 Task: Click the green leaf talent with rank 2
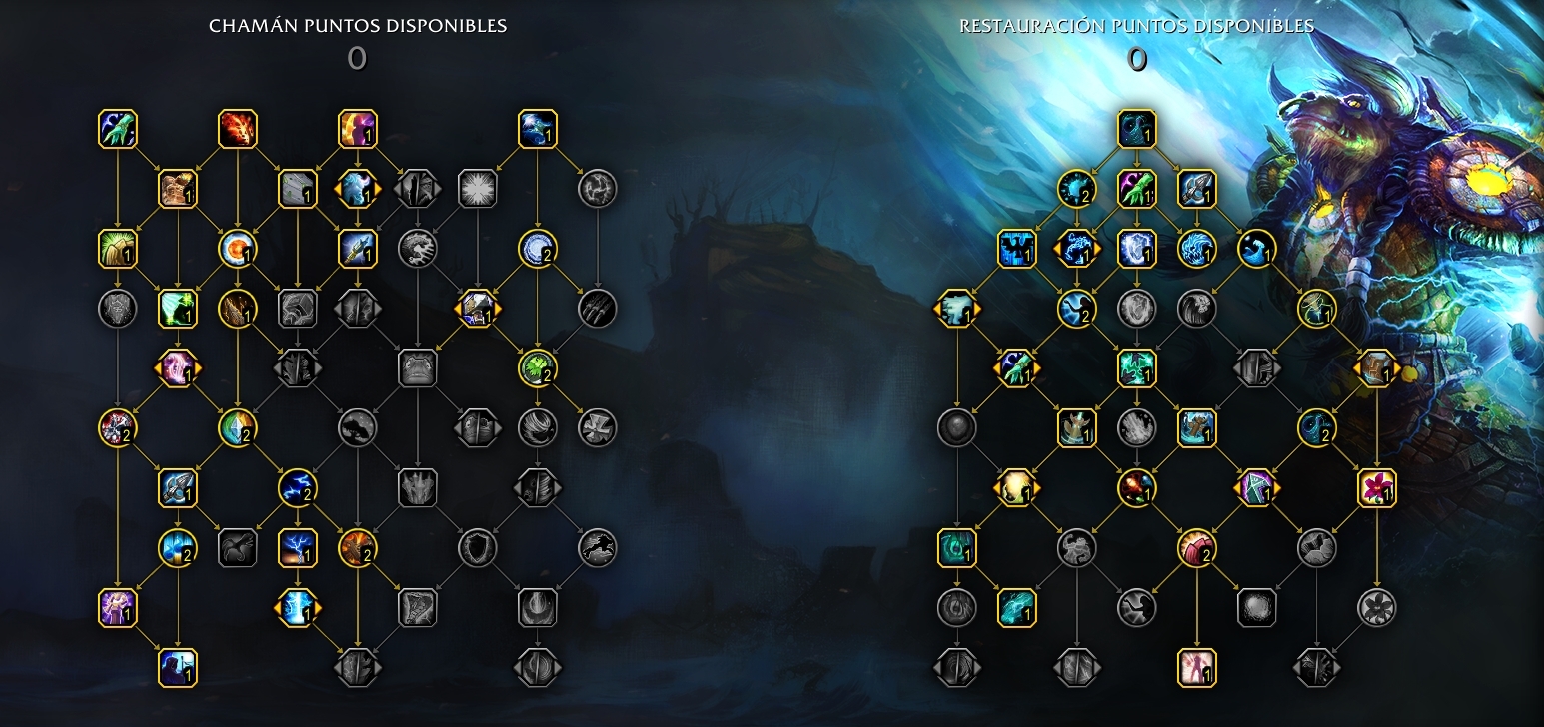click(538, 368)
